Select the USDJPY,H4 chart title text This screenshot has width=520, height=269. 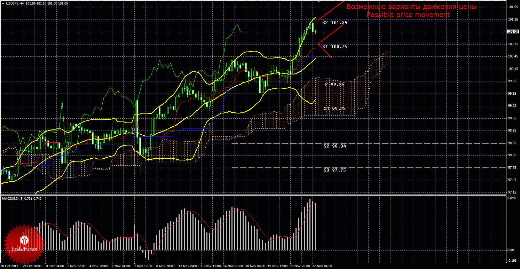click(x=14, y=3)
